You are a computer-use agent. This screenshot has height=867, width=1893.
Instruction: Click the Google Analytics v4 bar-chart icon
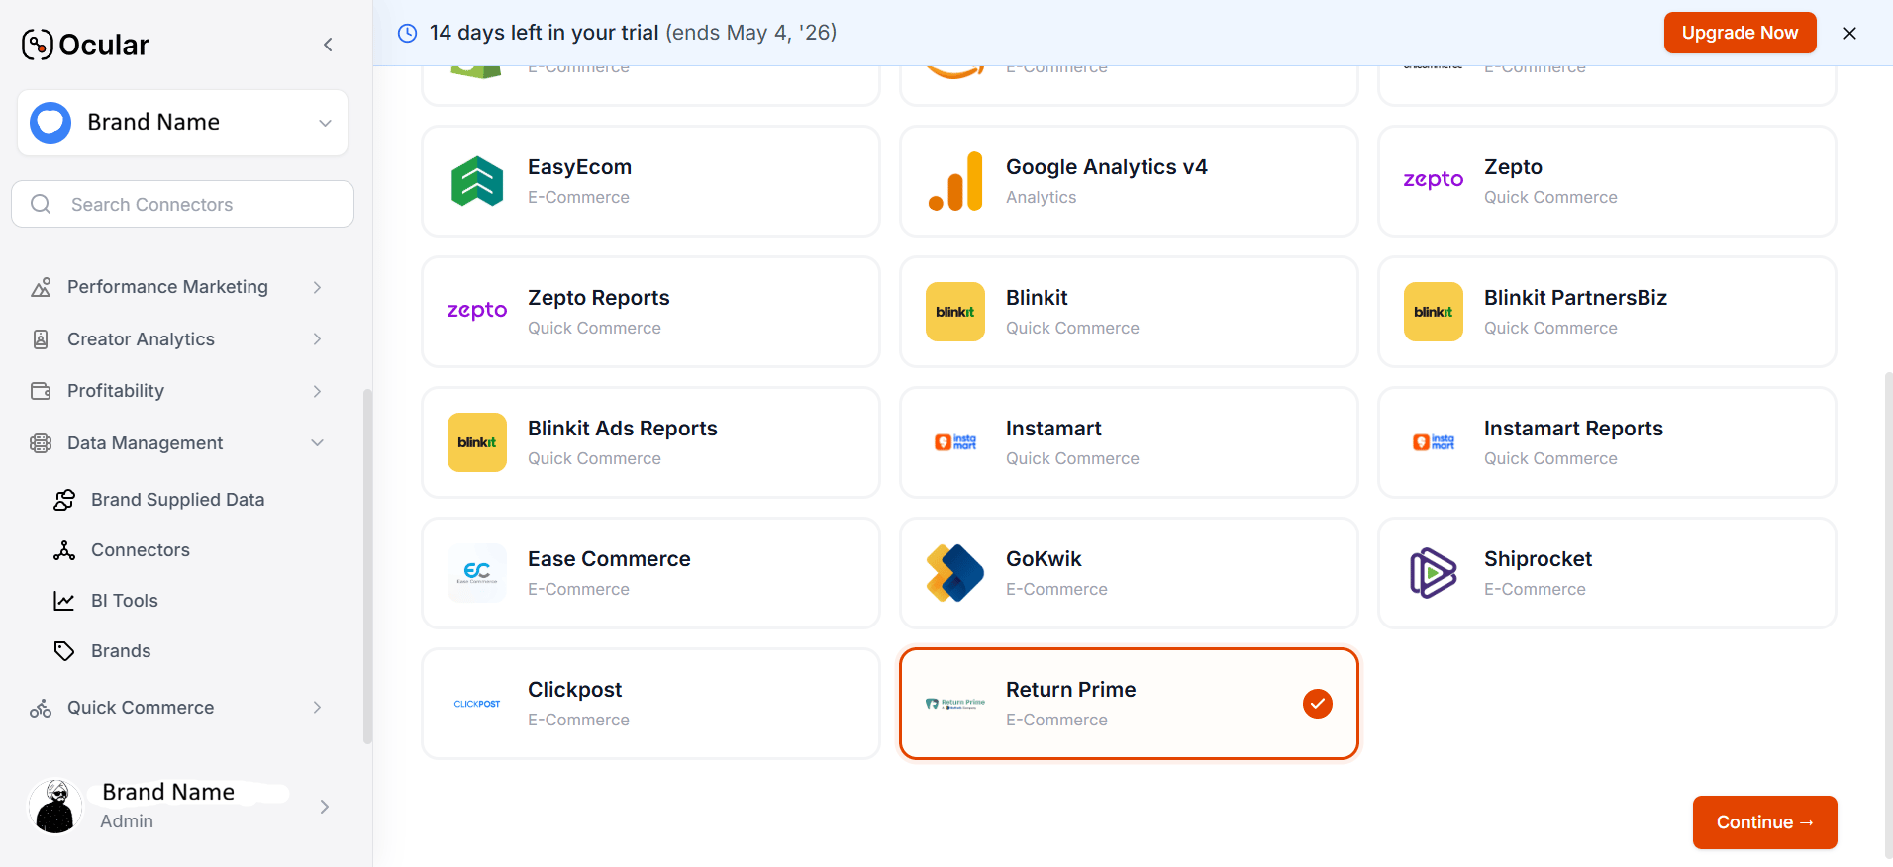point(955,181)
